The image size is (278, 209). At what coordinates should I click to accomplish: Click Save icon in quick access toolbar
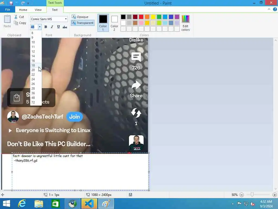(11, 3)
